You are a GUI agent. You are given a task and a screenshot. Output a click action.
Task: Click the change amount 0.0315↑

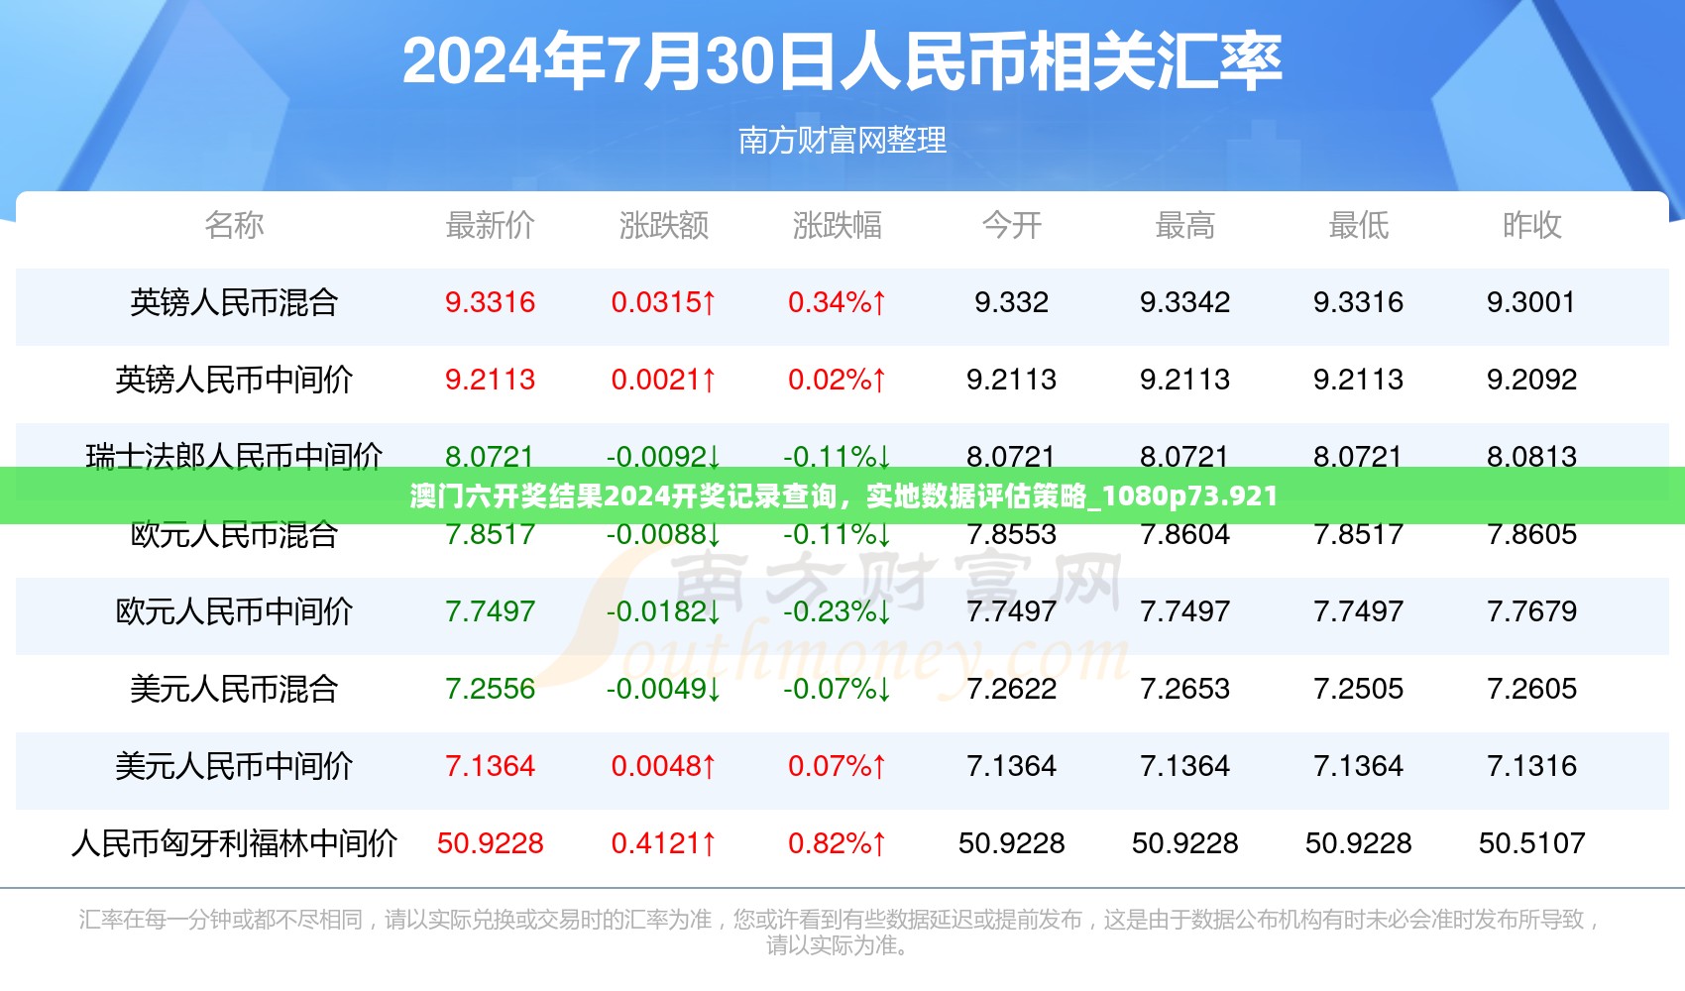click(664, 302)
